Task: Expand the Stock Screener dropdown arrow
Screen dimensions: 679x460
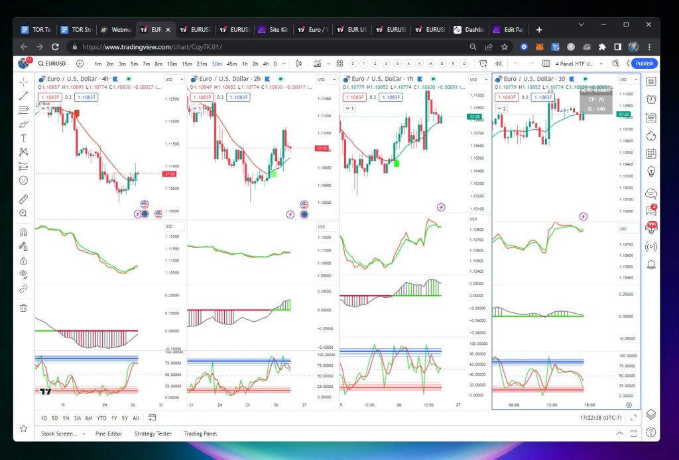Action: pos(84,434)
